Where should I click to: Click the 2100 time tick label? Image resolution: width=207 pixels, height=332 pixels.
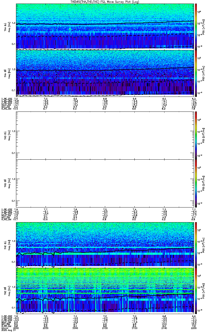click(105, 328)
